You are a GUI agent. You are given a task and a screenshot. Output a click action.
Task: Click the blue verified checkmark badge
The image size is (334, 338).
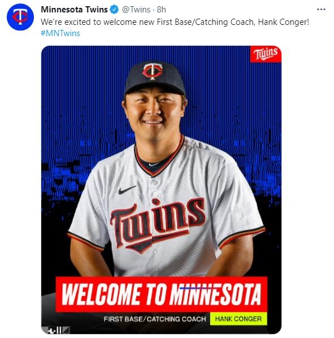114,10
